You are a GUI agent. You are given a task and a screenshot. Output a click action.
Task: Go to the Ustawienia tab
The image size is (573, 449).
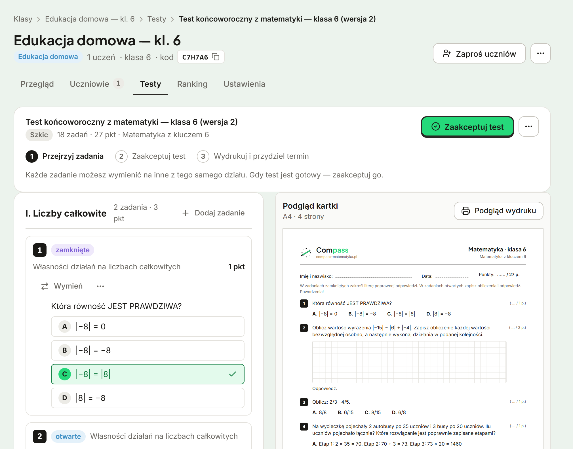pos(244,84)
